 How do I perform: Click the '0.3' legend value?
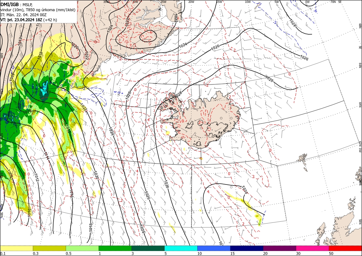click(x=35, y=253)
